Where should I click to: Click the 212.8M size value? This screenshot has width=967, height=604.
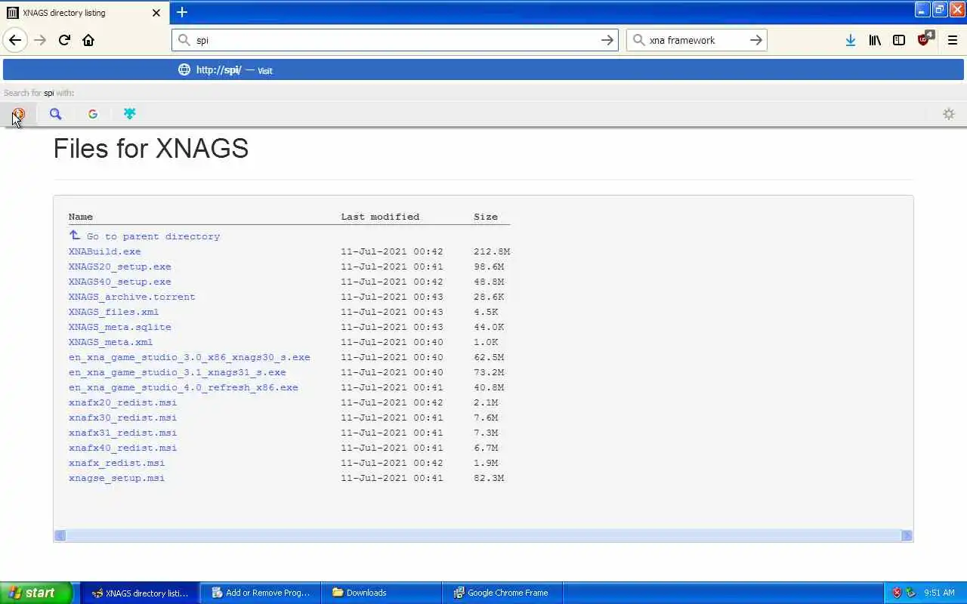pos(492,251)
